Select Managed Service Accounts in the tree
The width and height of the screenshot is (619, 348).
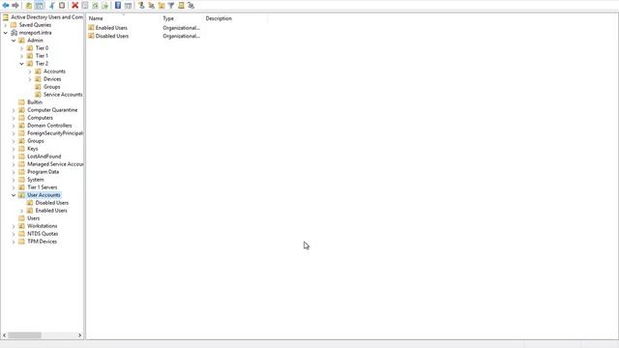pos(55,164)
